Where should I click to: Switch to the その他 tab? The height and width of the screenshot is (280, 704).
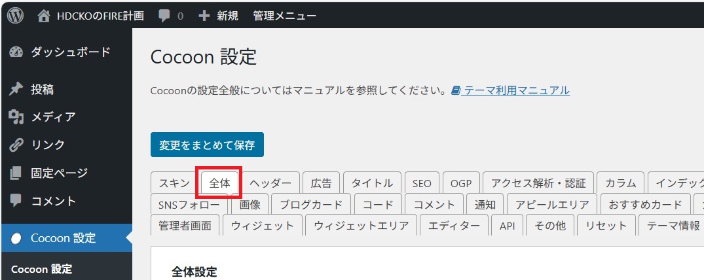tap(550, 225)
